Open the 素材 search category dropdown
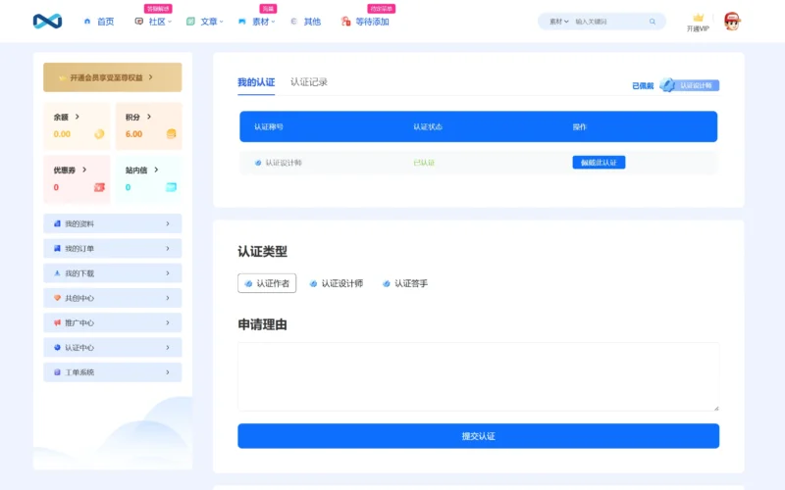 pyautogui.click(x=558, y=22)
